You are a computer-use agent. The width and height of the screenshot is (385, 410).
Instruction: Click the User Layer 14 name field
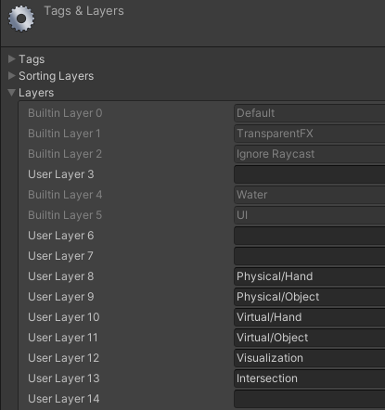point(309,399)
